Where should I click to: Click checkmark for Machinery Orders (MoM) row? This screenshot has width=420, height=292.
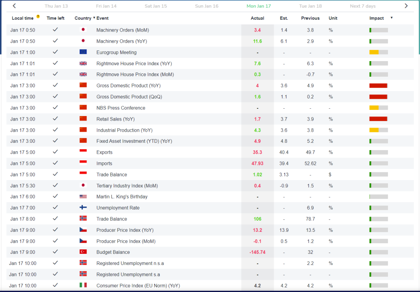point(55,30)
